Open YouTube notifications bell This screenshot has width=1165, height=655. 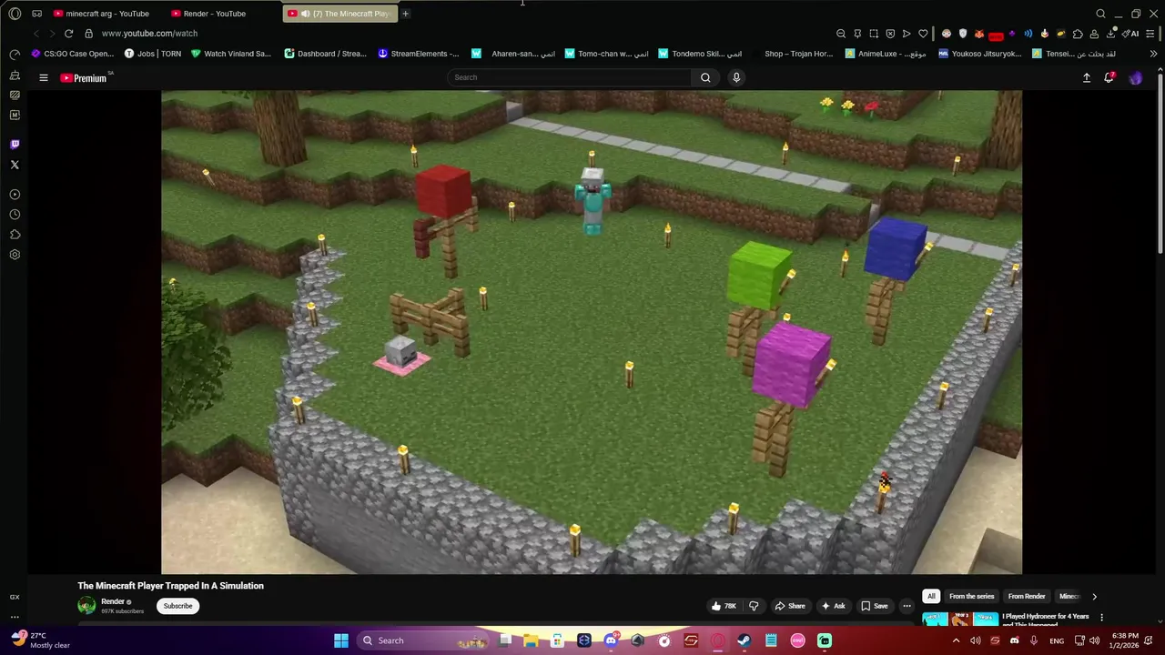tap(1109, 78)
